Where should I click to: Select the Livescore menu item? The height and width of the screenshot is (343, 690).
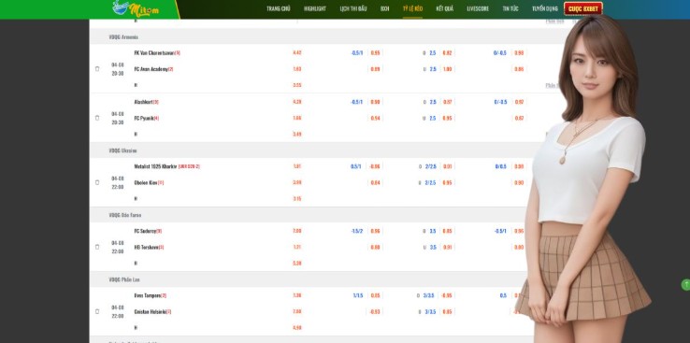pos(478,8)
